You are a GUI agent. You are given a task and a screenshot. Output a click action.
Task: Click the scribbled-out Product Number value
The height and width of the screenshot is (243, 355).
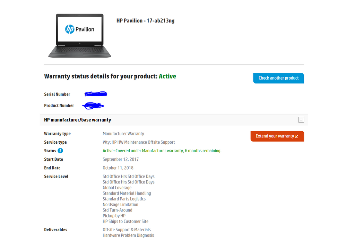point(93,106)
